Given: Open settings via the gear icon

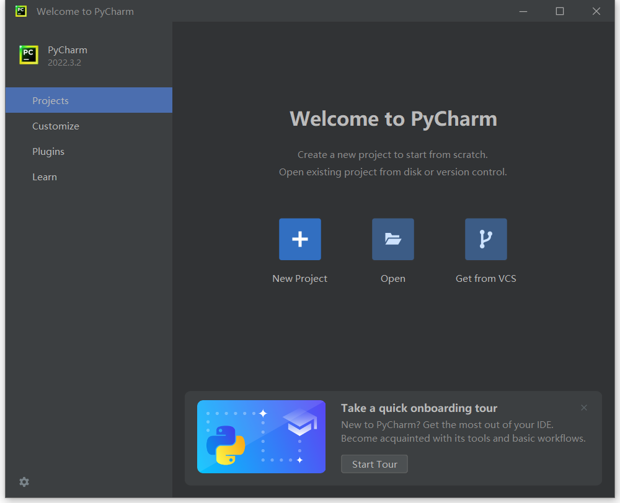Looking at the screenshot, I should [x=24, y=482].
